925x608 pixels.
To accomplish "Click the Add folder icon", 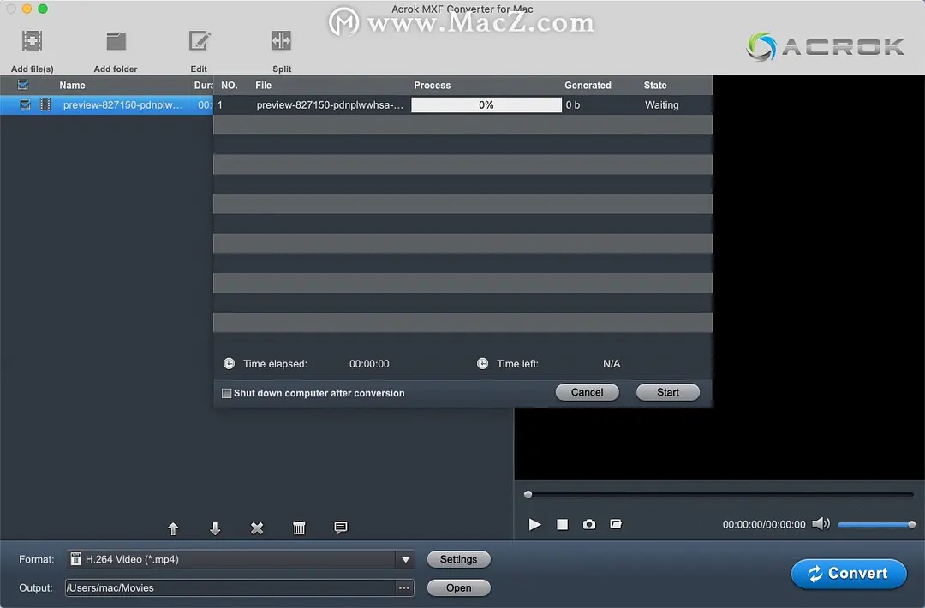I will tap(115, 40).
